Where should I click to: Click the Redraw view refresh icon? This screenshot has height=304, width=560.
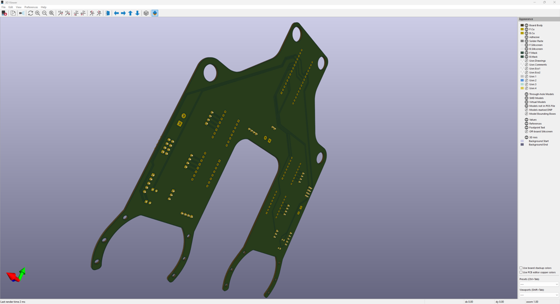coord(31,13)
